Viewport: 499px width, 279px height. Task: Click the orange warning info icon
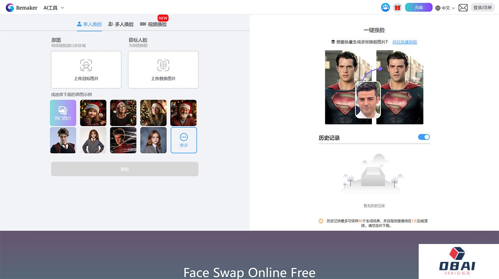point(321,221)
